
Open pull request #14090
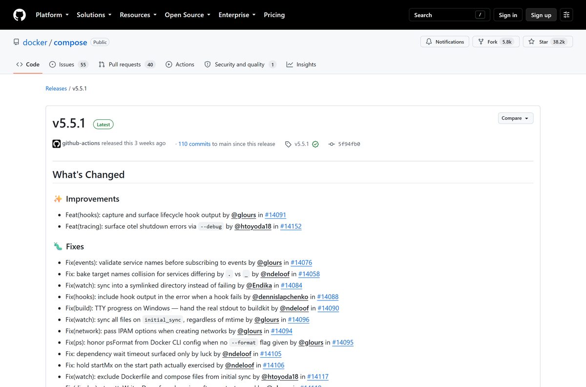click(x=328, y=308)
